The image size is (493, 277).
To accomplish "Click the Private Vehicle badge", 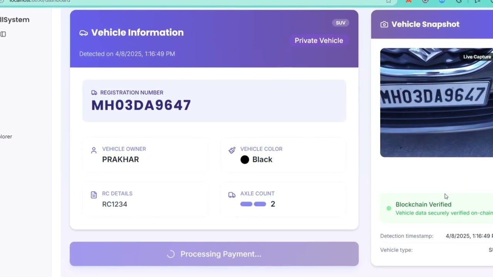I will 319,40.
